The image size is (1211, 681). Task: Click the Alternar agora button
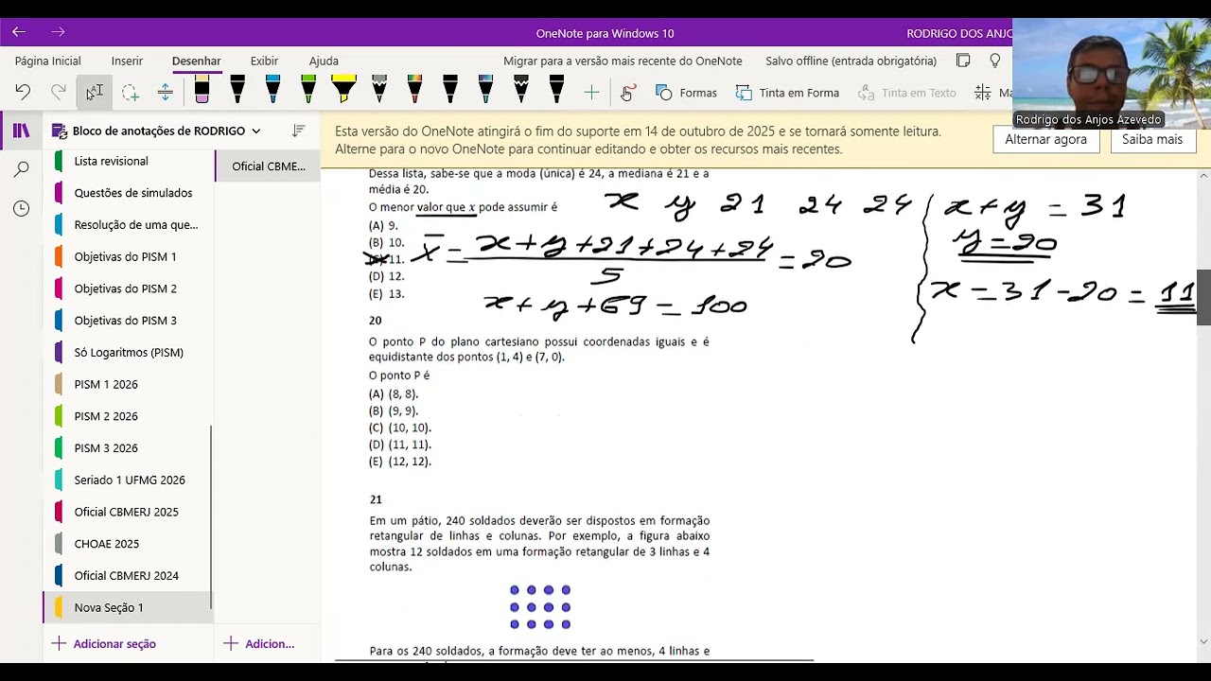tap(1045, 139)
